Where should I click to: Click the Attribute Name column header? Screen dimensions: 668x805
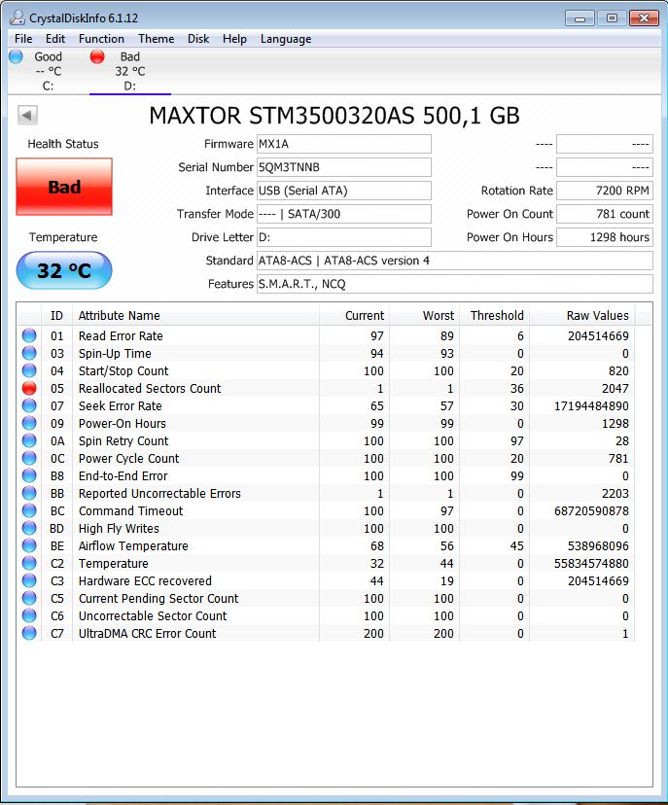pyautogui.click(x=196, y=316)
